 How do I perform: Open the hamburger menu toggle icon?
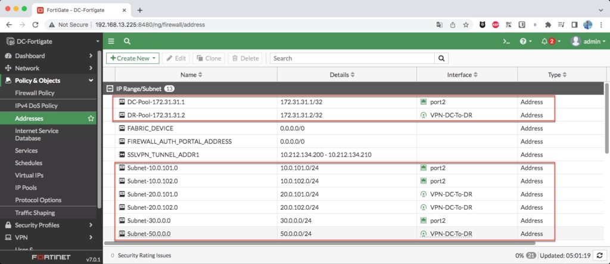point(111,41)
